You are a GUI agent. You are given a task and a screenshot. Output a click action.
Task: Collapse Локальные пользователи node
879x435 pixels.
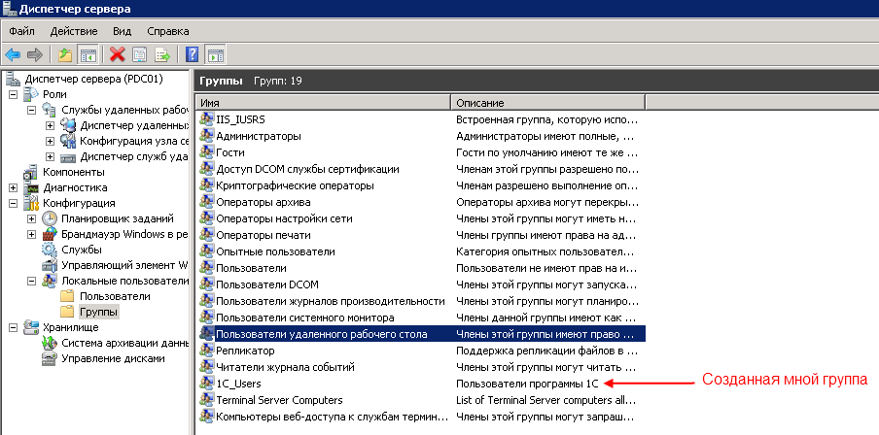(32, 281)
